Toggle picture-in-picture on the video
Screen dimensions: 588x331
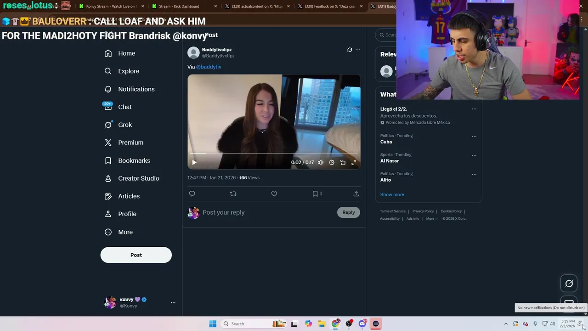[343, 162]
